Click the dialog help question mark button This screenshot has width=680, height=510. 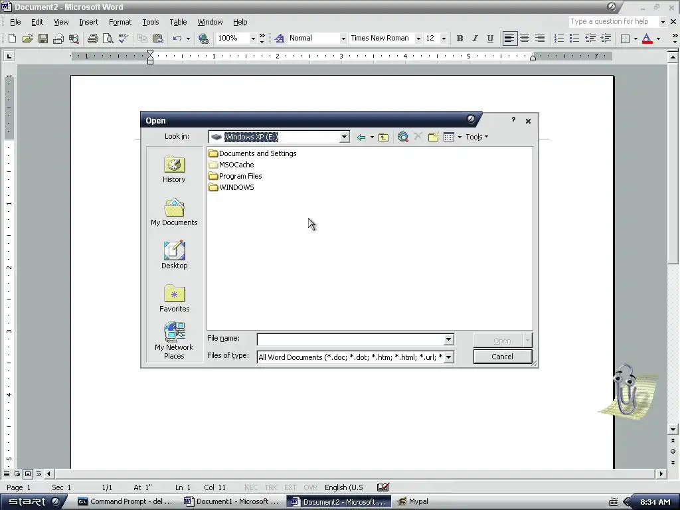tap(513, 120)
